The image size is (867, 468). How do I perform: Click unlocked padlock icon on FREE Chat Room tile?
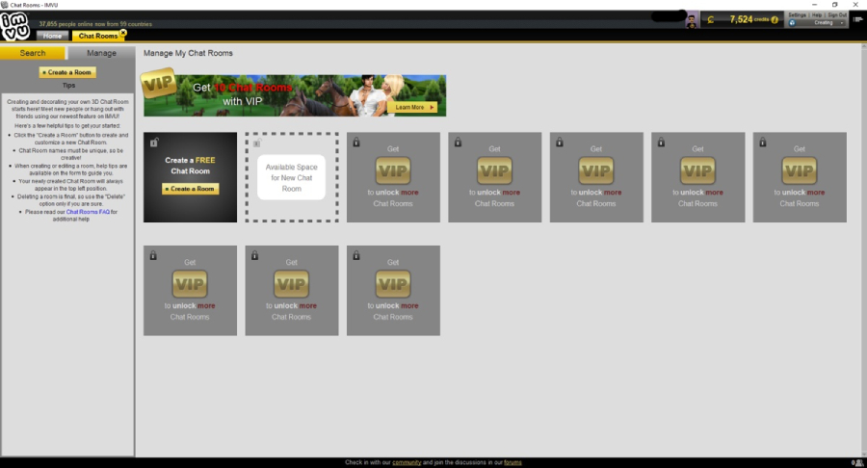tap(154, 143)
